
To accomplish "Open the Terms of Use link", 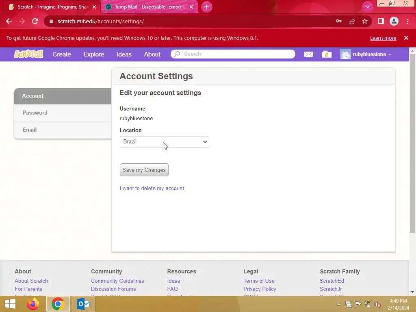I will [259, 281].
